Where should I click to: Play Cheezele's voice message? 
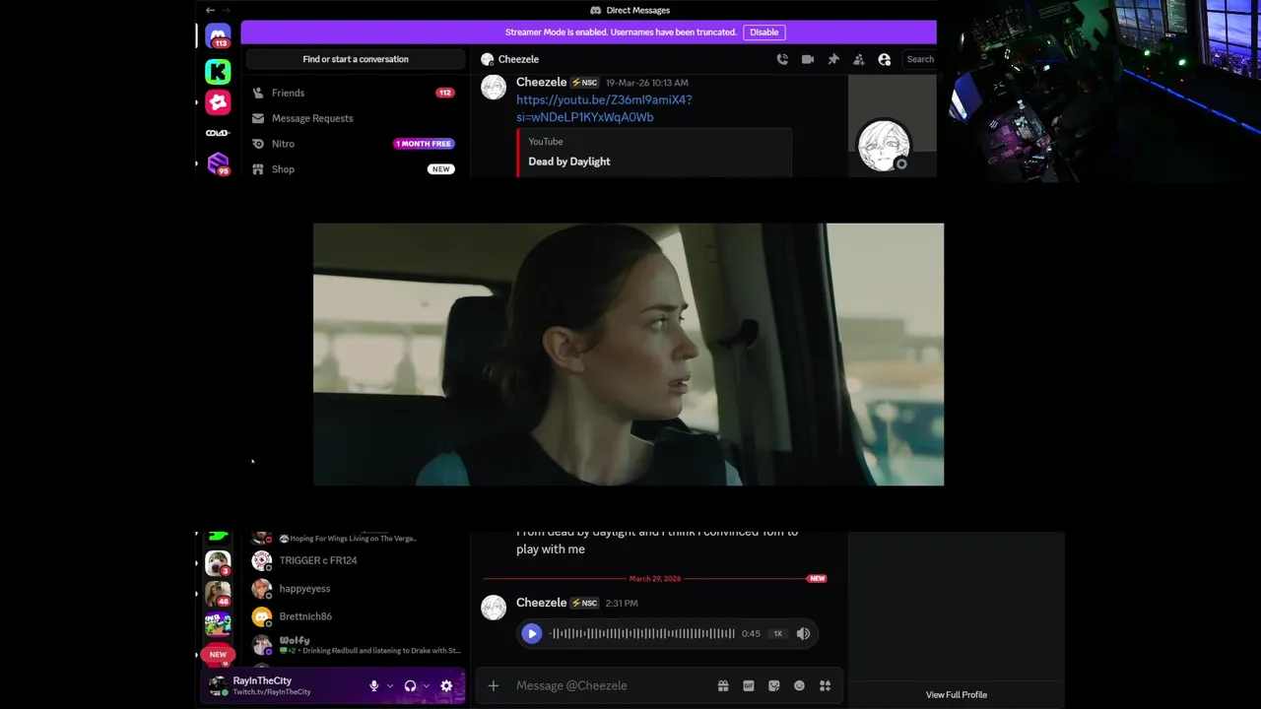pos(531,634)
